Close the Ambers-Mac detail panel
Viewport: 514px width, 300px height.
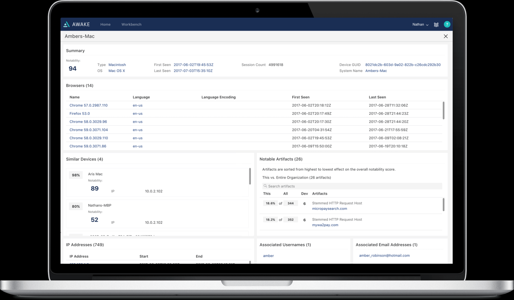(x=446, y=36)
